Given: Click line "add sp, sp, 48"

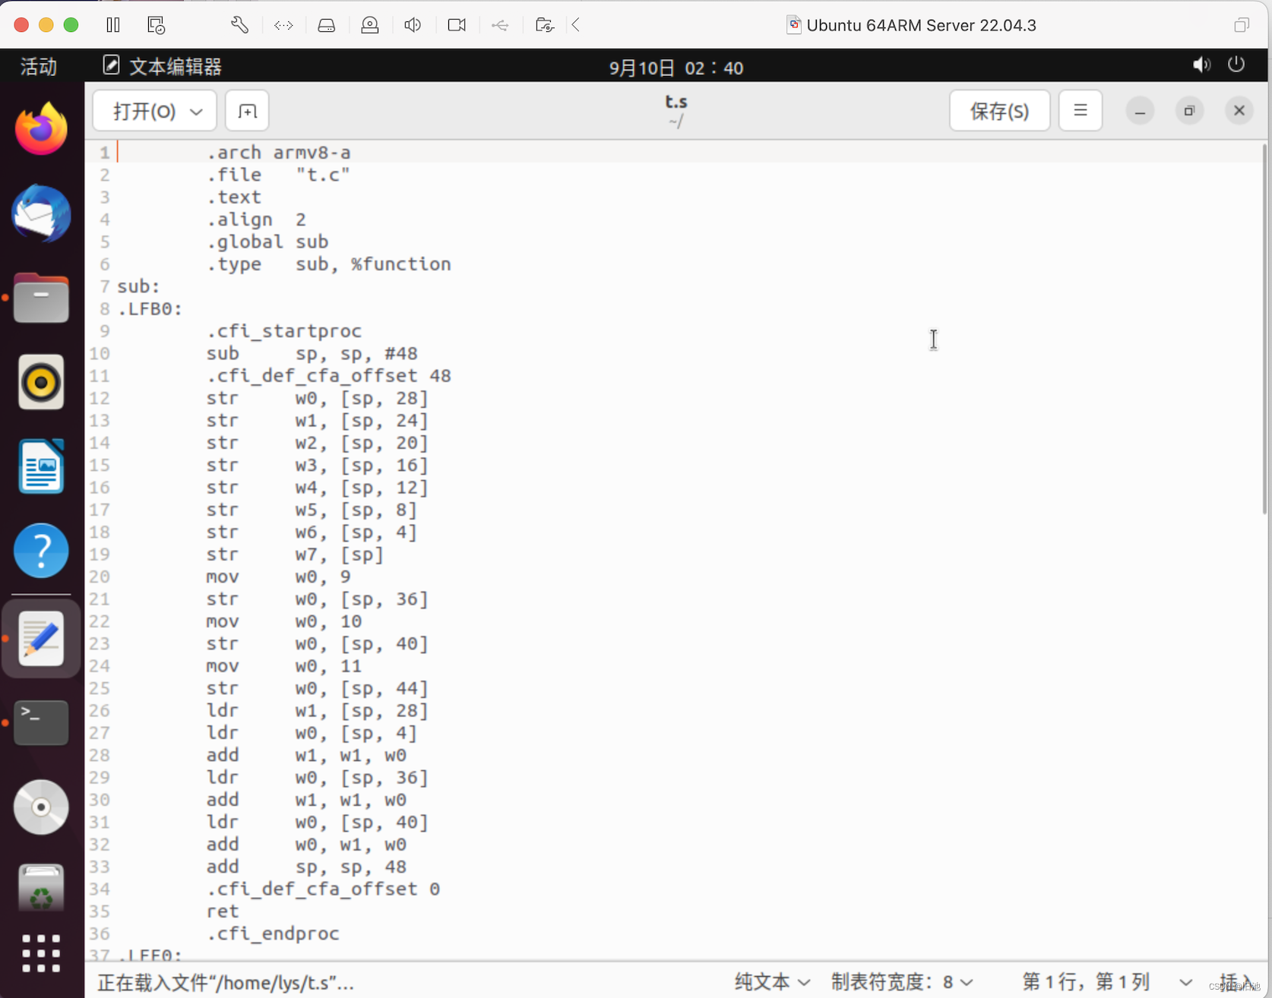Looking at the screenshot, I should click(x=306, y=867).
